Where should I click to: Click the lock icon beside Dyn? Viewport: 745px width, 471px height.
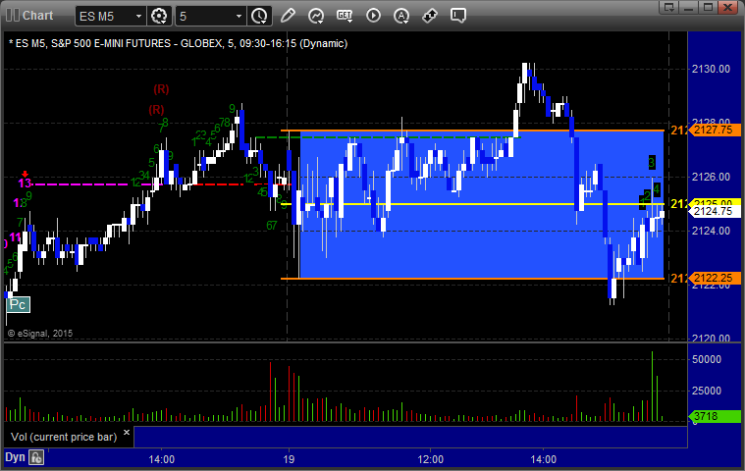36,457
